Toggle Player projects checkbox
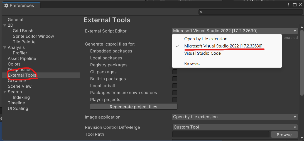The height and width of the screenshot is (141, 304). 175,100
